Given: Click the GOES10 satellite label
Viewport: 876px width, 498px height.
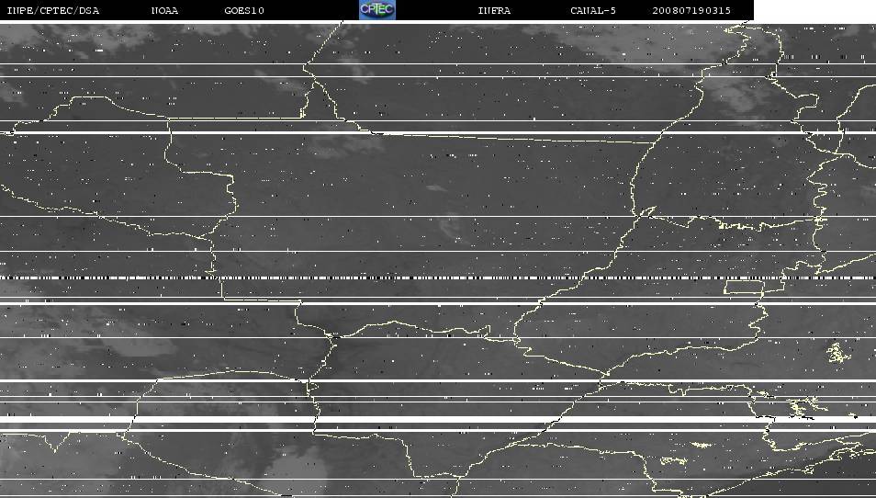Looking at the screenshot, I should coord(244,11).
